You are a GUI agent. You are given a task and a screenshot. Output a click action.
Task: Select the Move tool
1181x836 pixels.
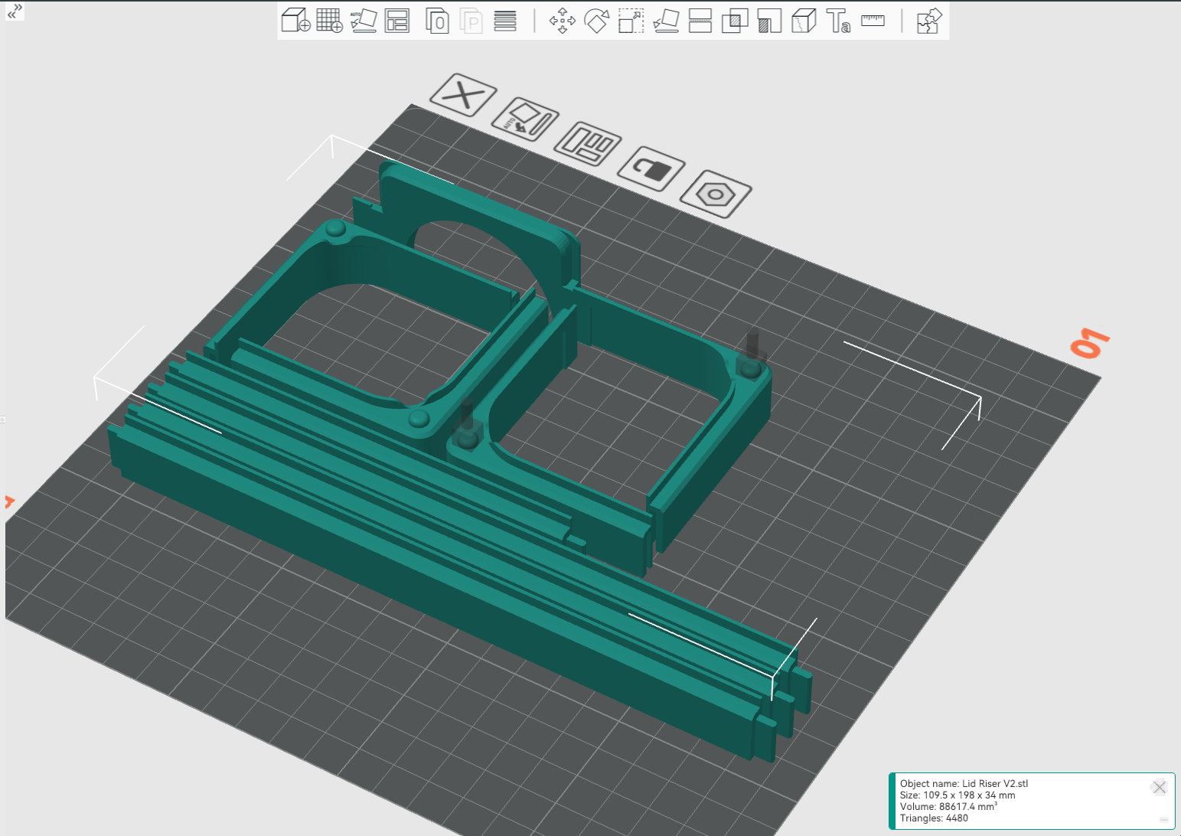coord(563,21)
